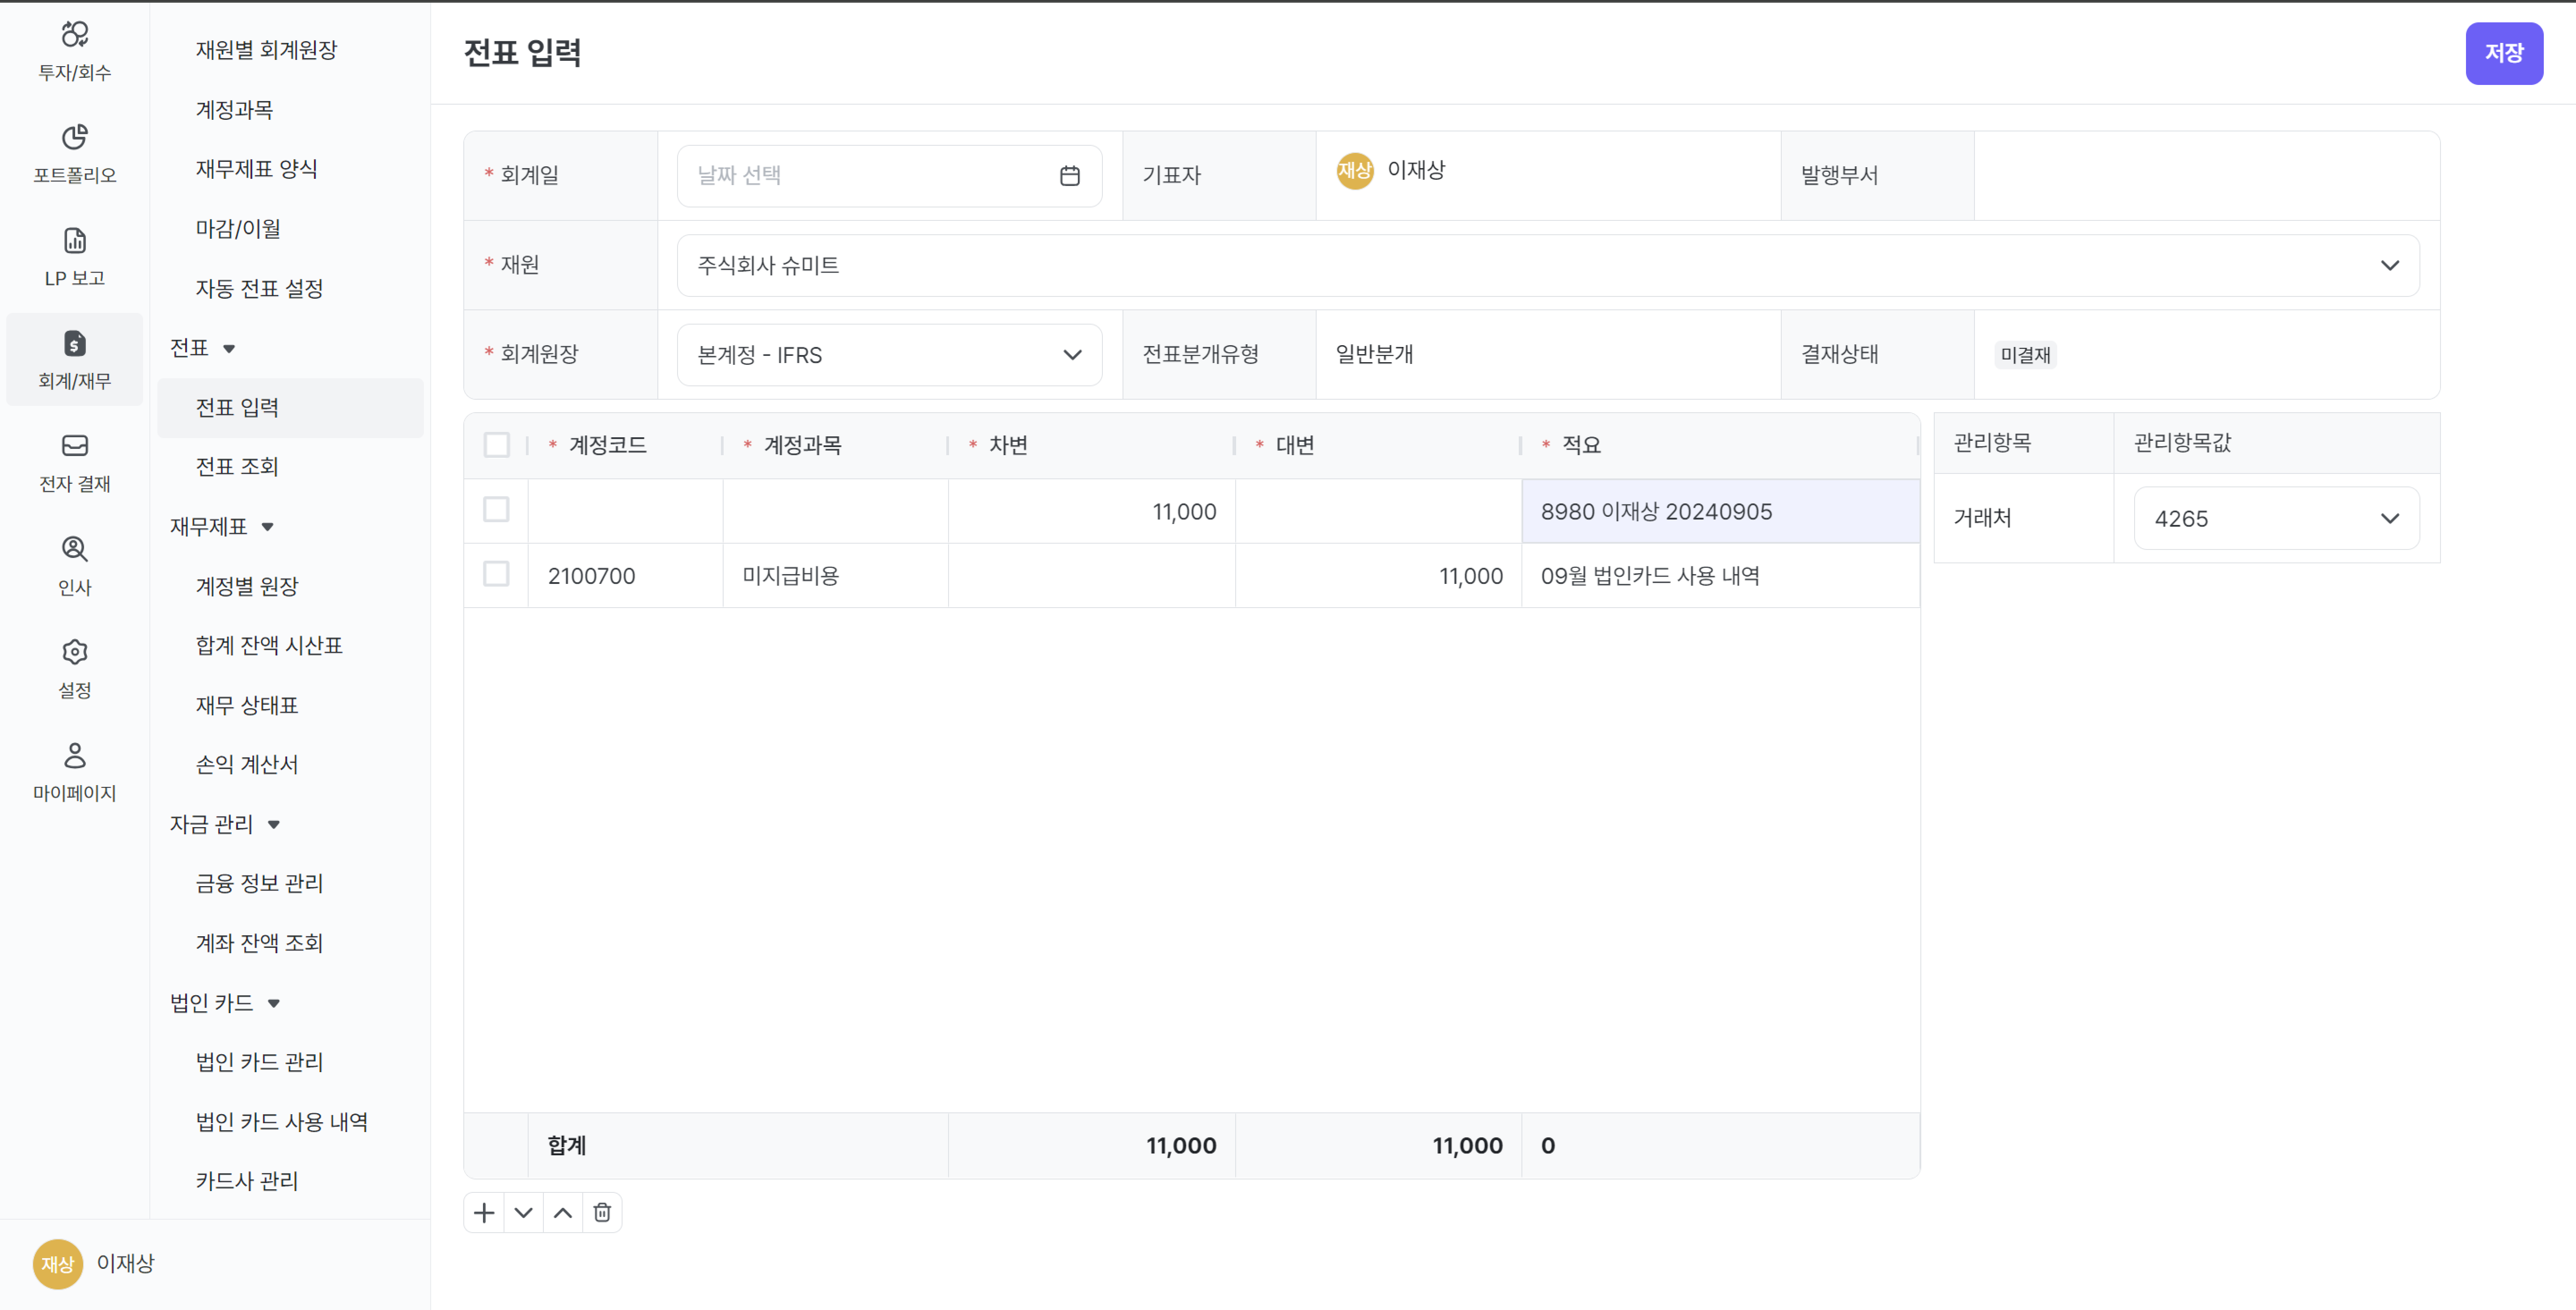Delete selected row with trash icon
Viewport: 2576px width, 1310px height.
coord(602,1212)
